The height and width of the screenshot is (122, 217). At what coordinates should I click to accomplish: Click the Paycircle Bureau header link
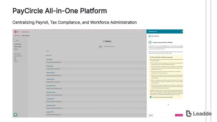(25, 32)
